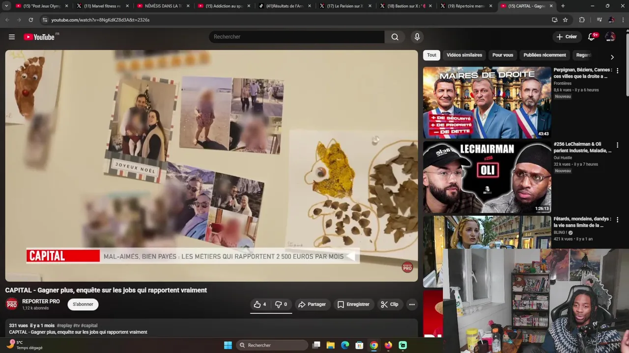Open Firefox from the taskbar
The height and width of the screenshot is (353, 629).
388,345
